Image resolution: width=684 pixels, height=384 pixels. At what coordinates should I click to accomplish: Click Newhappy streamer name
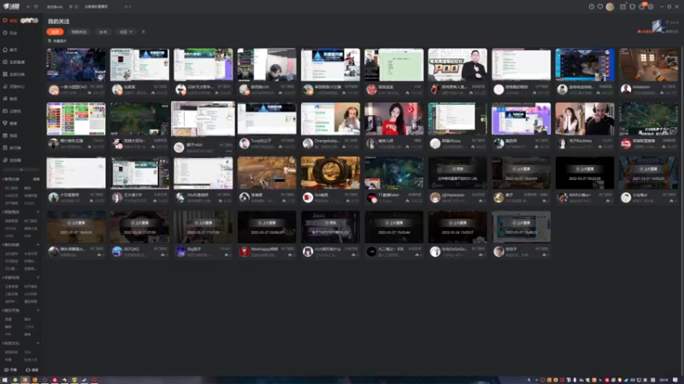(264, 249)
